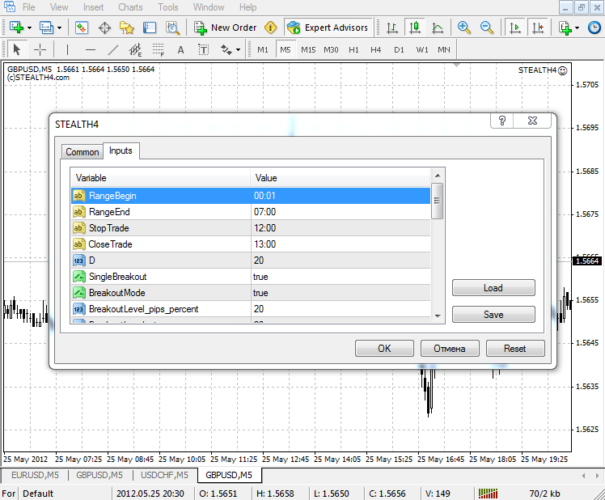The width and height of the screenshot is (605, 500).
Task: Toggle the Auto Scroll icon
Action: point(515,28)
